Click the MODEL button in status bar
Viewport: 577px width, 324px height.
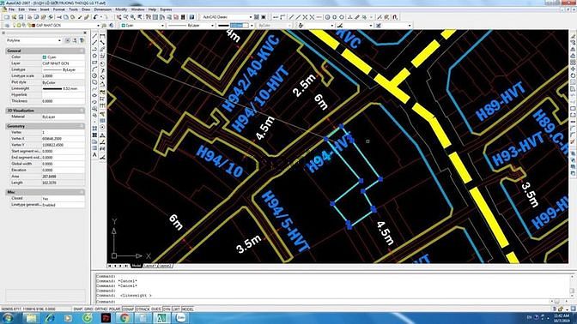[188, 309]
